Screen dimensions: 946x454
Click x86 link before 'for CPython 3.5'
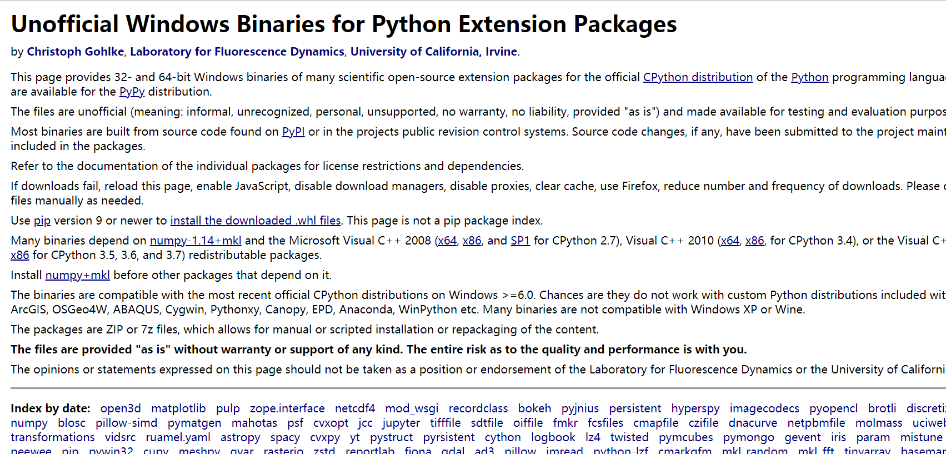(20, 255)
